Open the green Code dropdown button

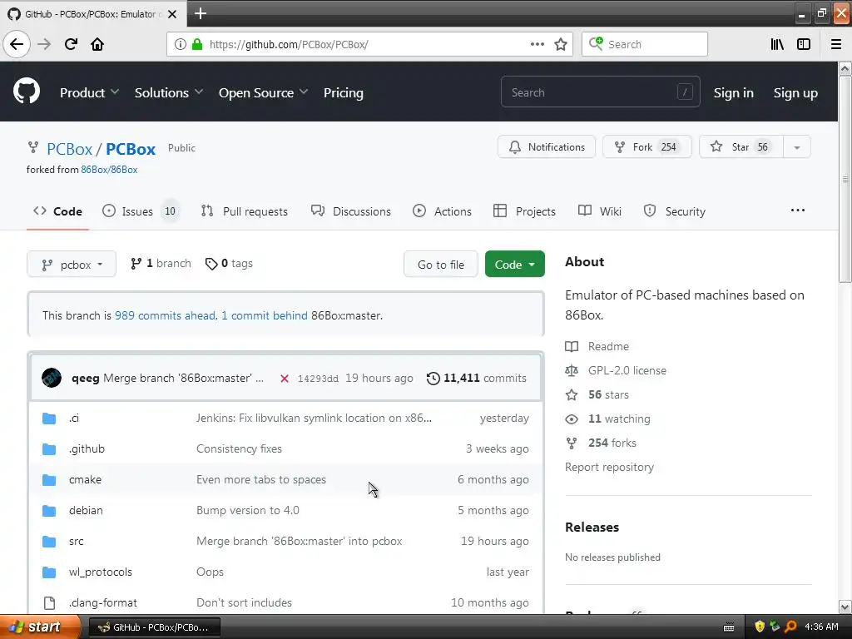pos(514,264)
